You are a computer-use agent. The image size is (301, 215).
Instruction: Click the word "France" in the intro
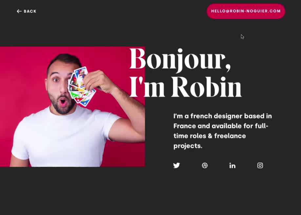185,126
